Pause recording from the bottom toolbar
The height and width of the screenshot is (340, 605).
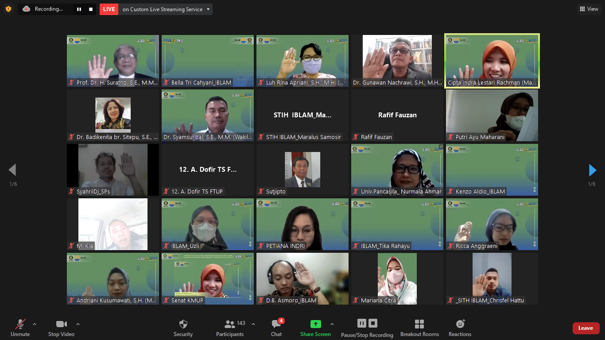pos(361,323)
